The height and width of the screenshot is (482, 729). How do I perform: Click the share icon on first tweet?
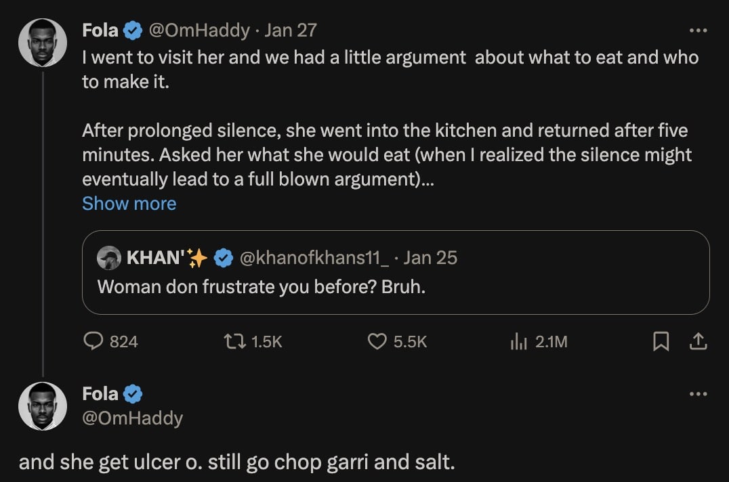point(698,343)
